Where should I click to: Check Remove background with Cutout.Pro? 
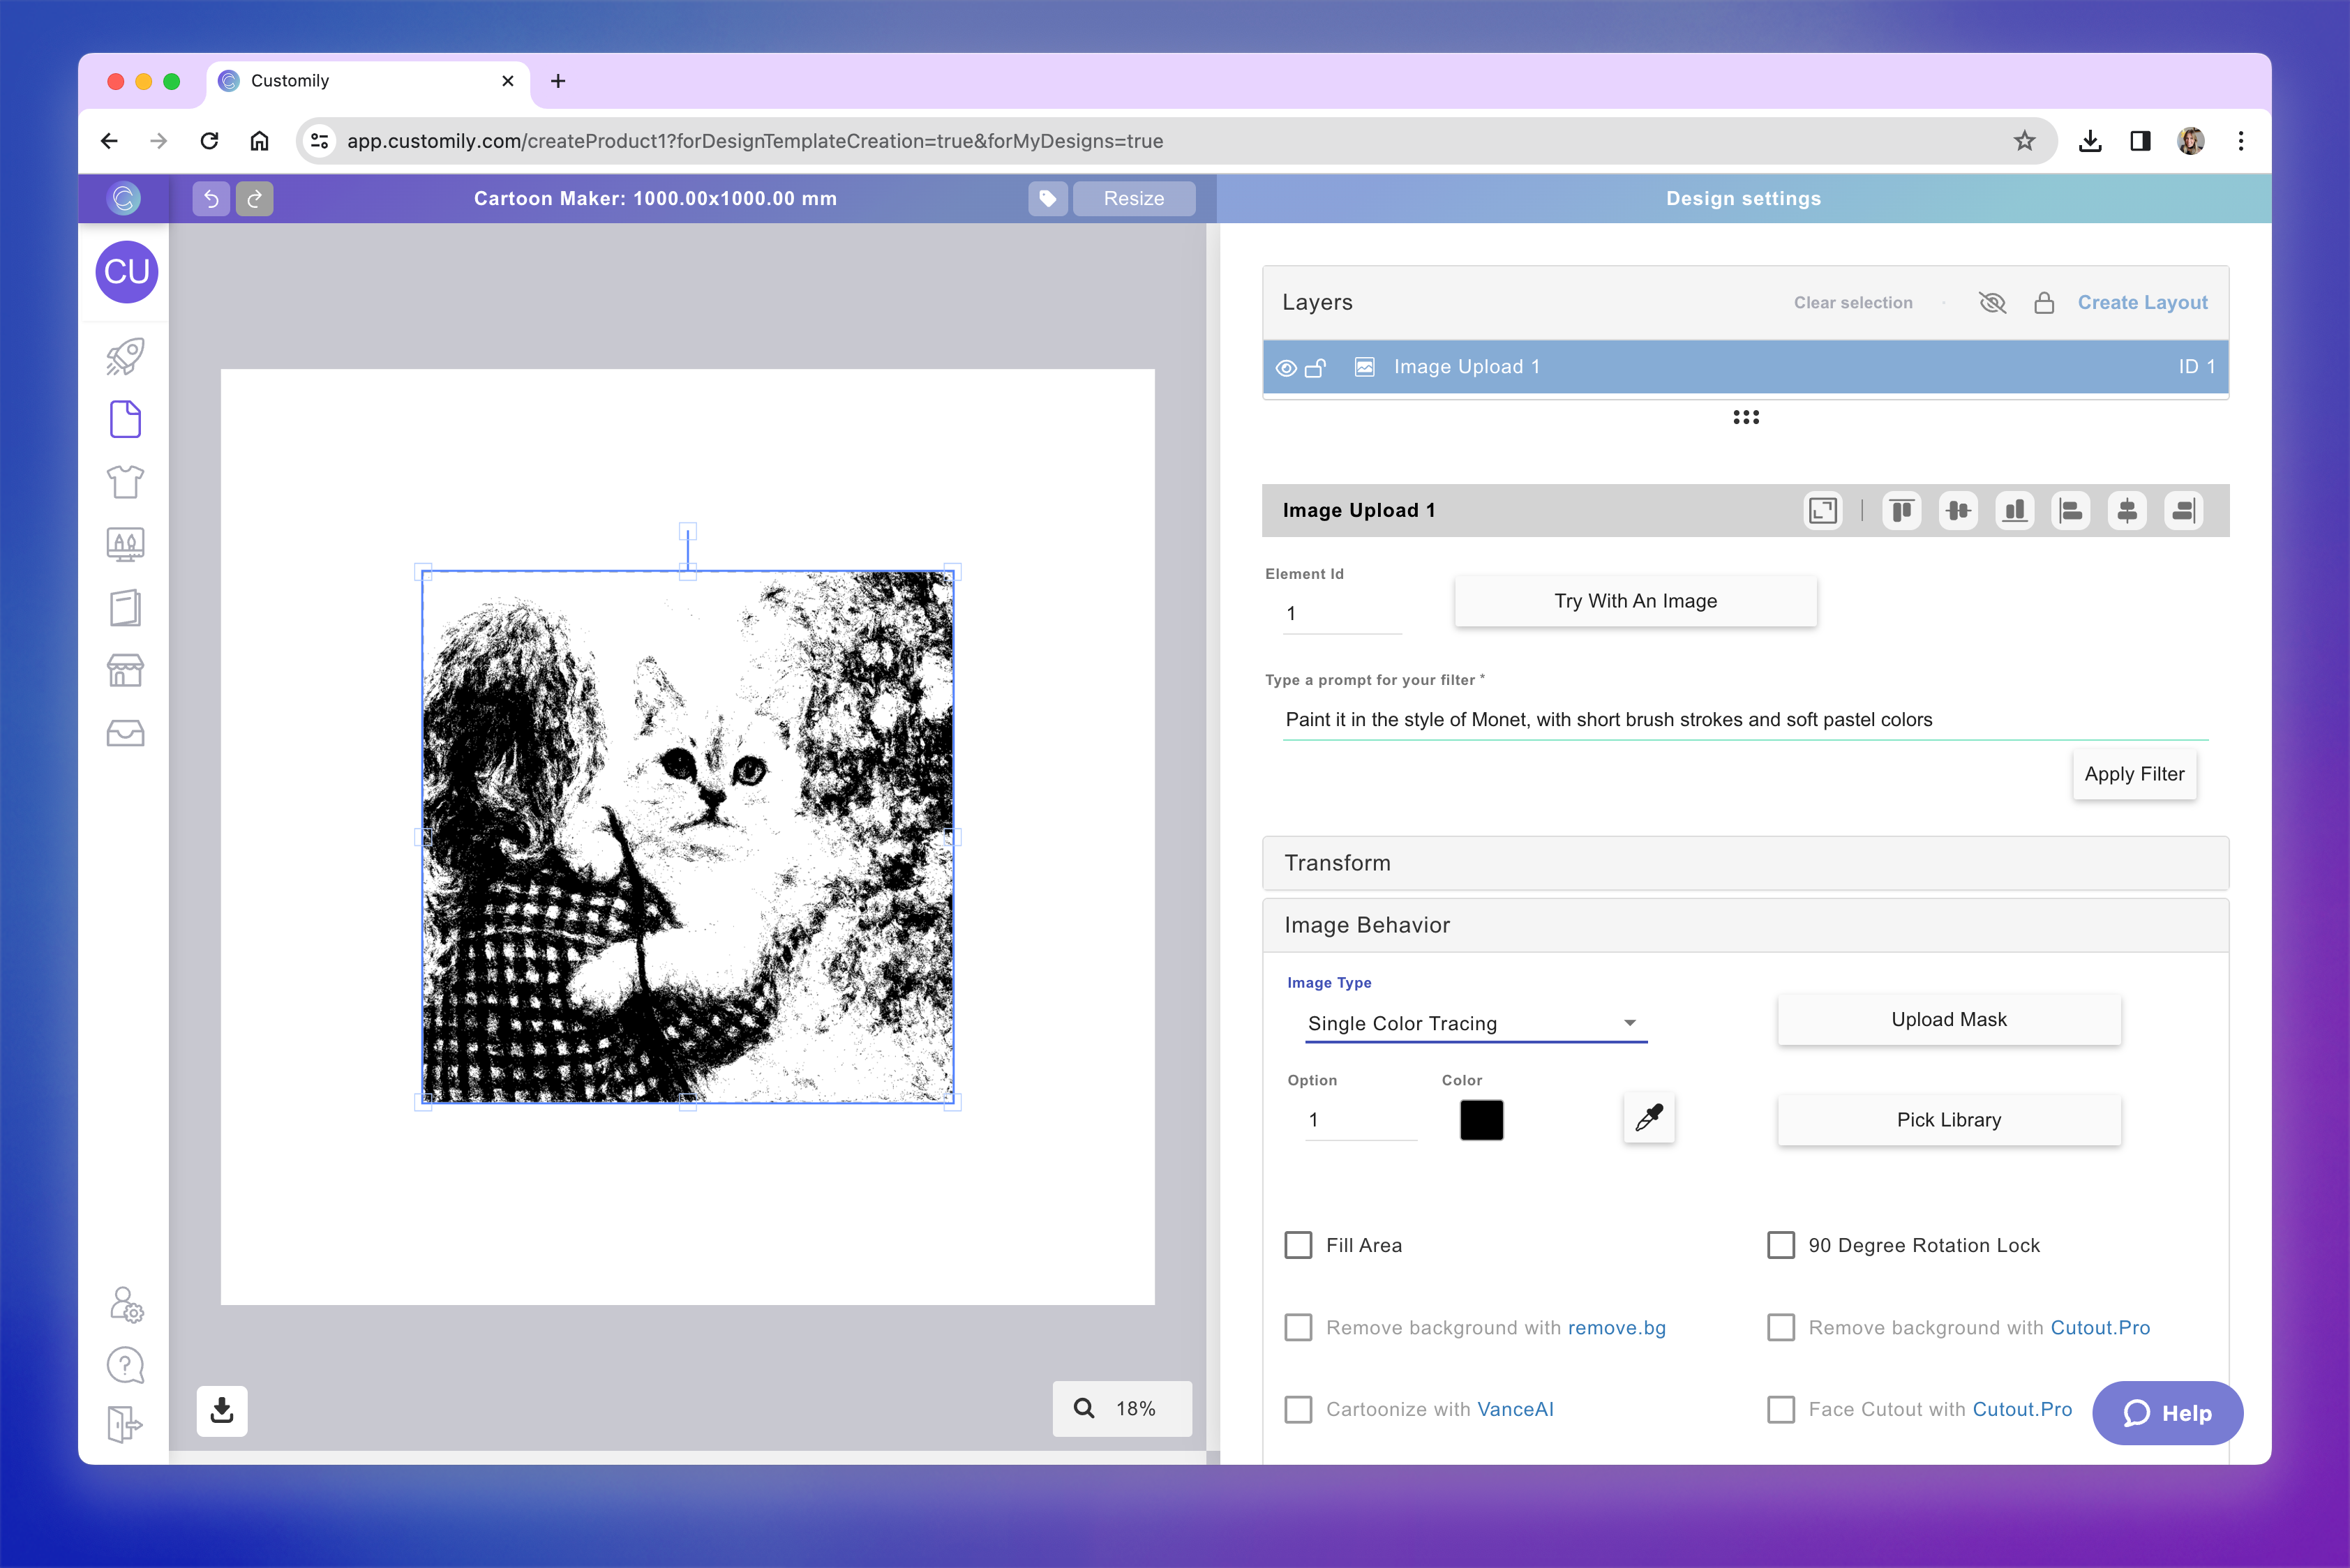pyautogui.click(x=1781, y=1327)
